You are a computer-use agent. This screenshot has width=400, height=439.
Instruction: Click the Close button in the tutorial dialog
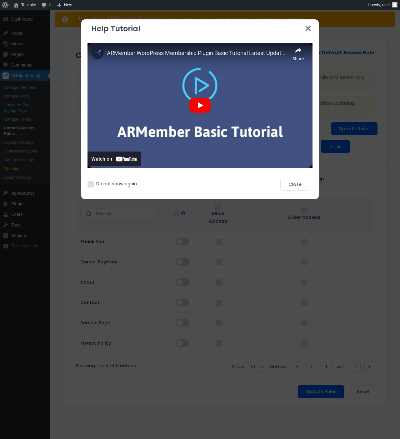(295, 184)
